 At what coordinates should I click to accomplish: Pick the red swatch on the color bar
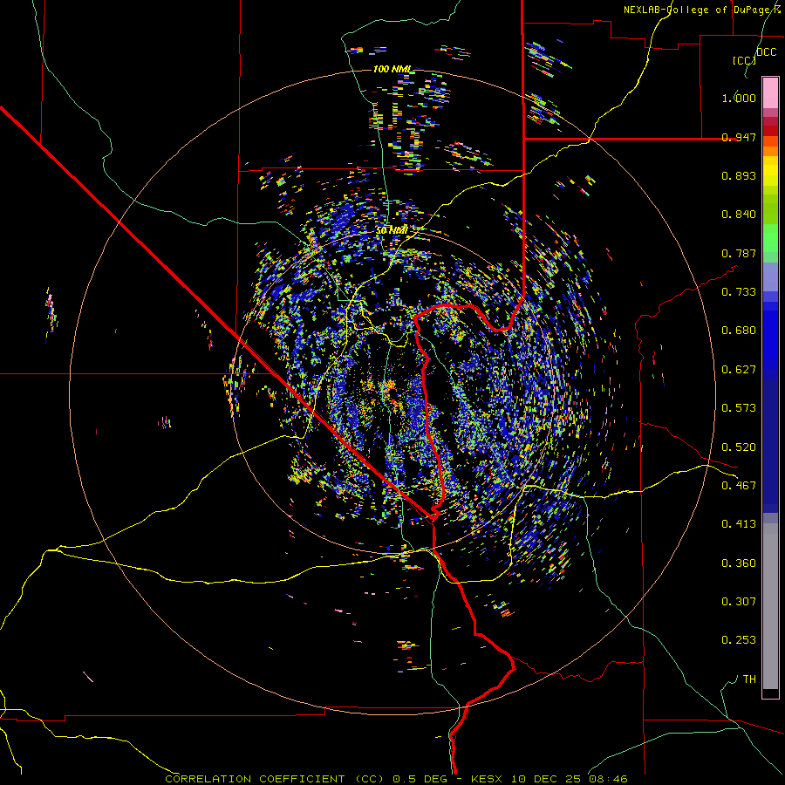click(770, 131)
